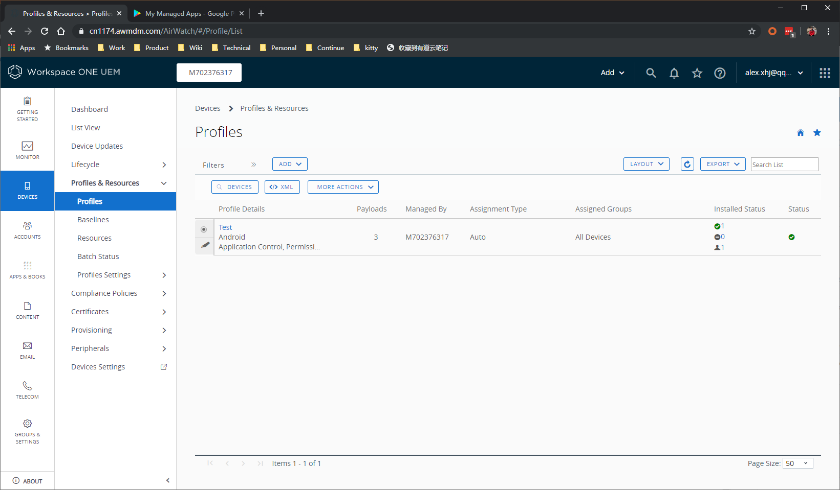840x490 pixels.
Task: Select the Test profile radio button
Action: (204, 229)
